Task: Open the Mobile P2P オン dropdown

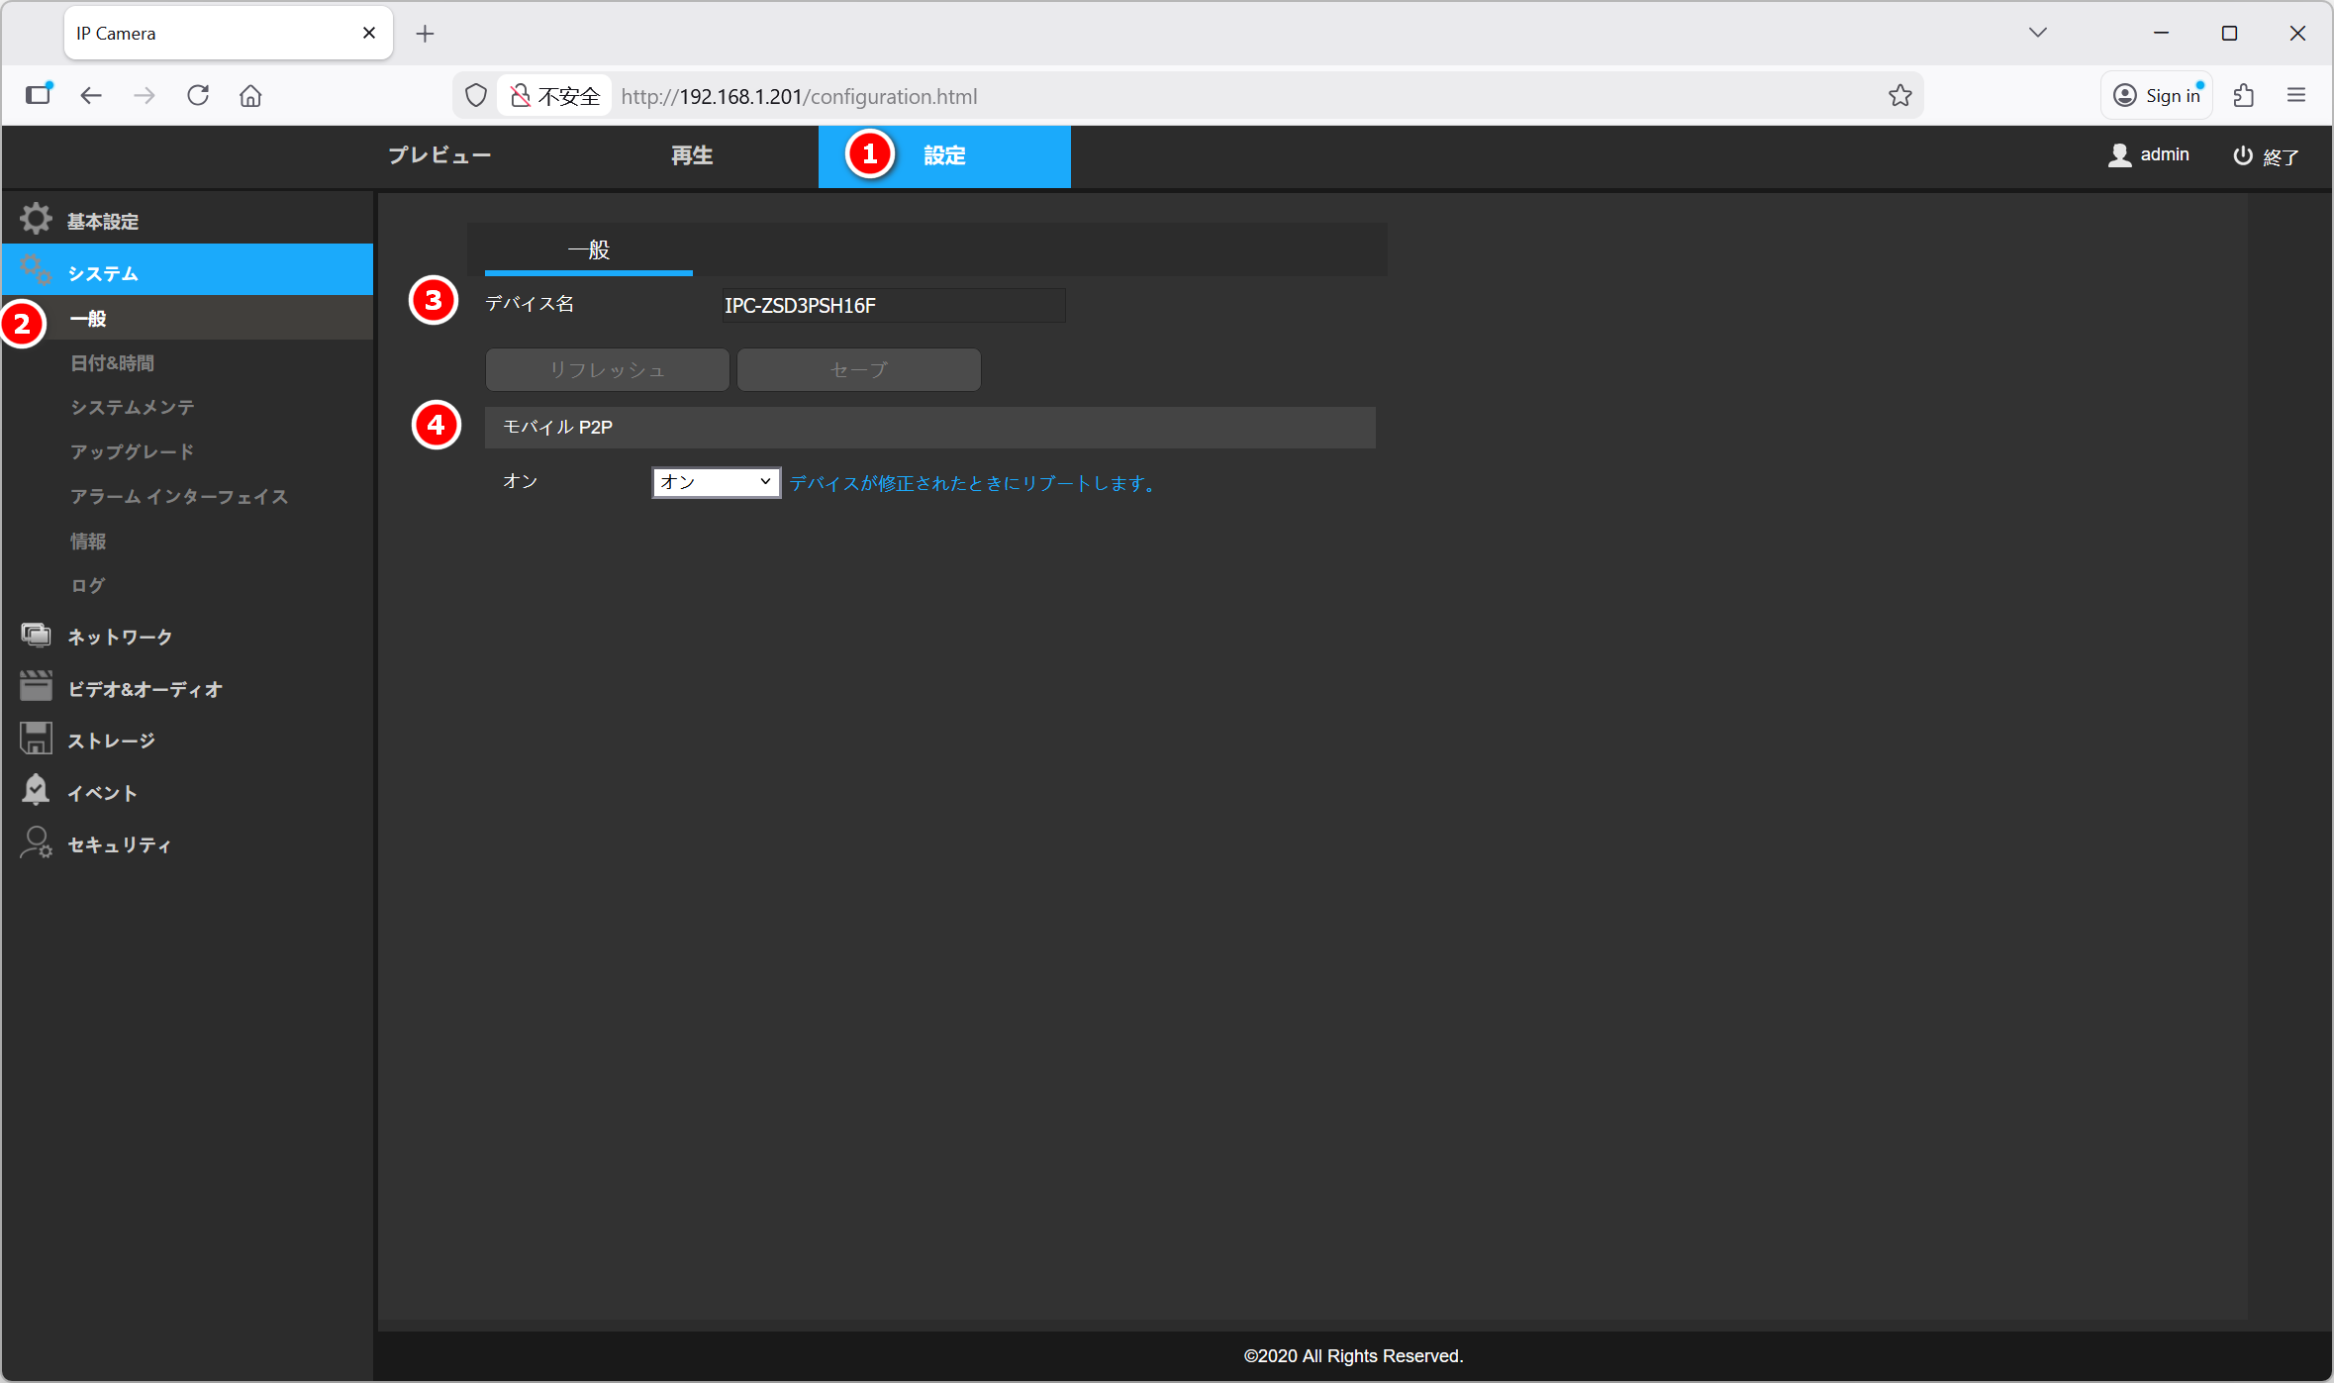Action: coord(716,482)
